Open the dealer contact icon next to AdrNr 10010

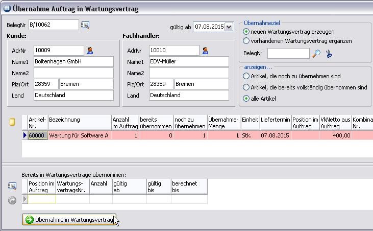tap(206, 50)
